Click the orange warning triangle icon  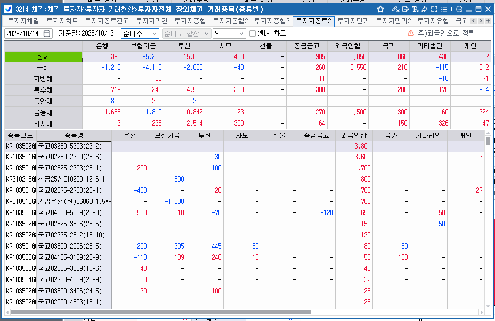(x=411, y=33)
